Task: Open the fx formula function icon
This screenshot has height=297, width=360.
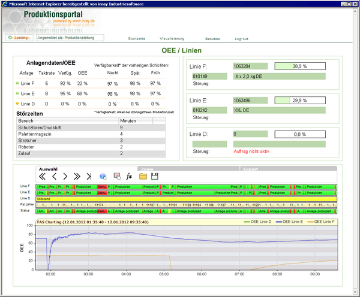Action: click(129, 176)
